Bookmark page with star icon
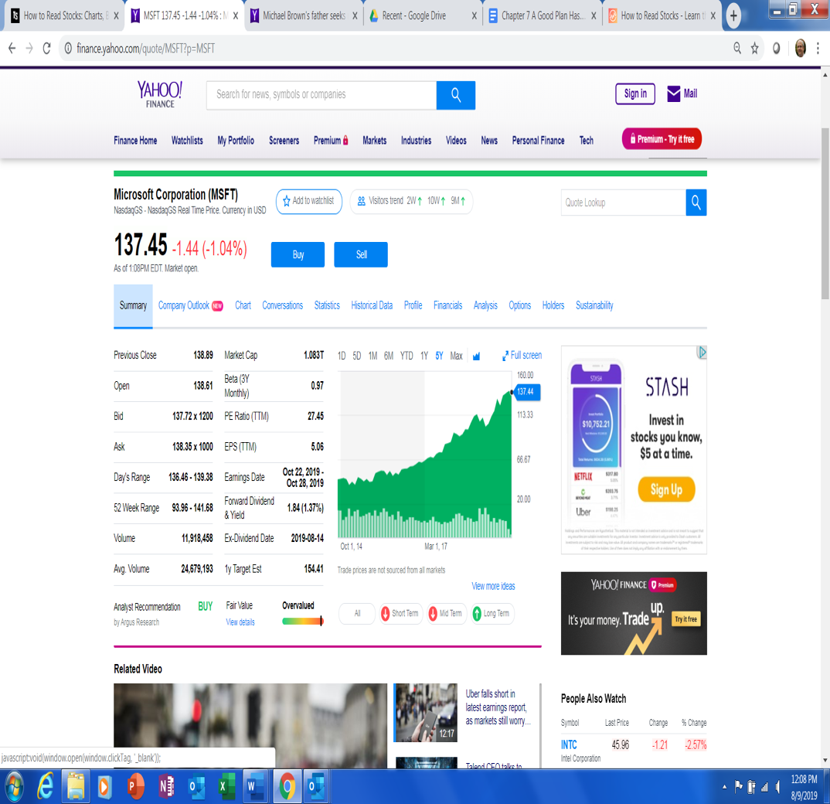 [x=754, y=49]
